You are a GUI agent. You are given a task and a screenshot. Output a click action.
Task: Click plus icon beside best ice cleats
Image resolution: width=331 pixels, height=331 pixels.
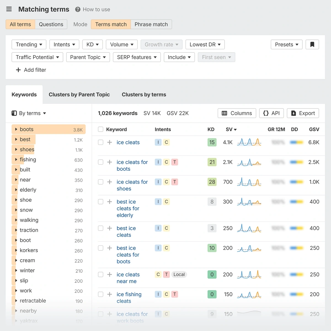point(110,228)
